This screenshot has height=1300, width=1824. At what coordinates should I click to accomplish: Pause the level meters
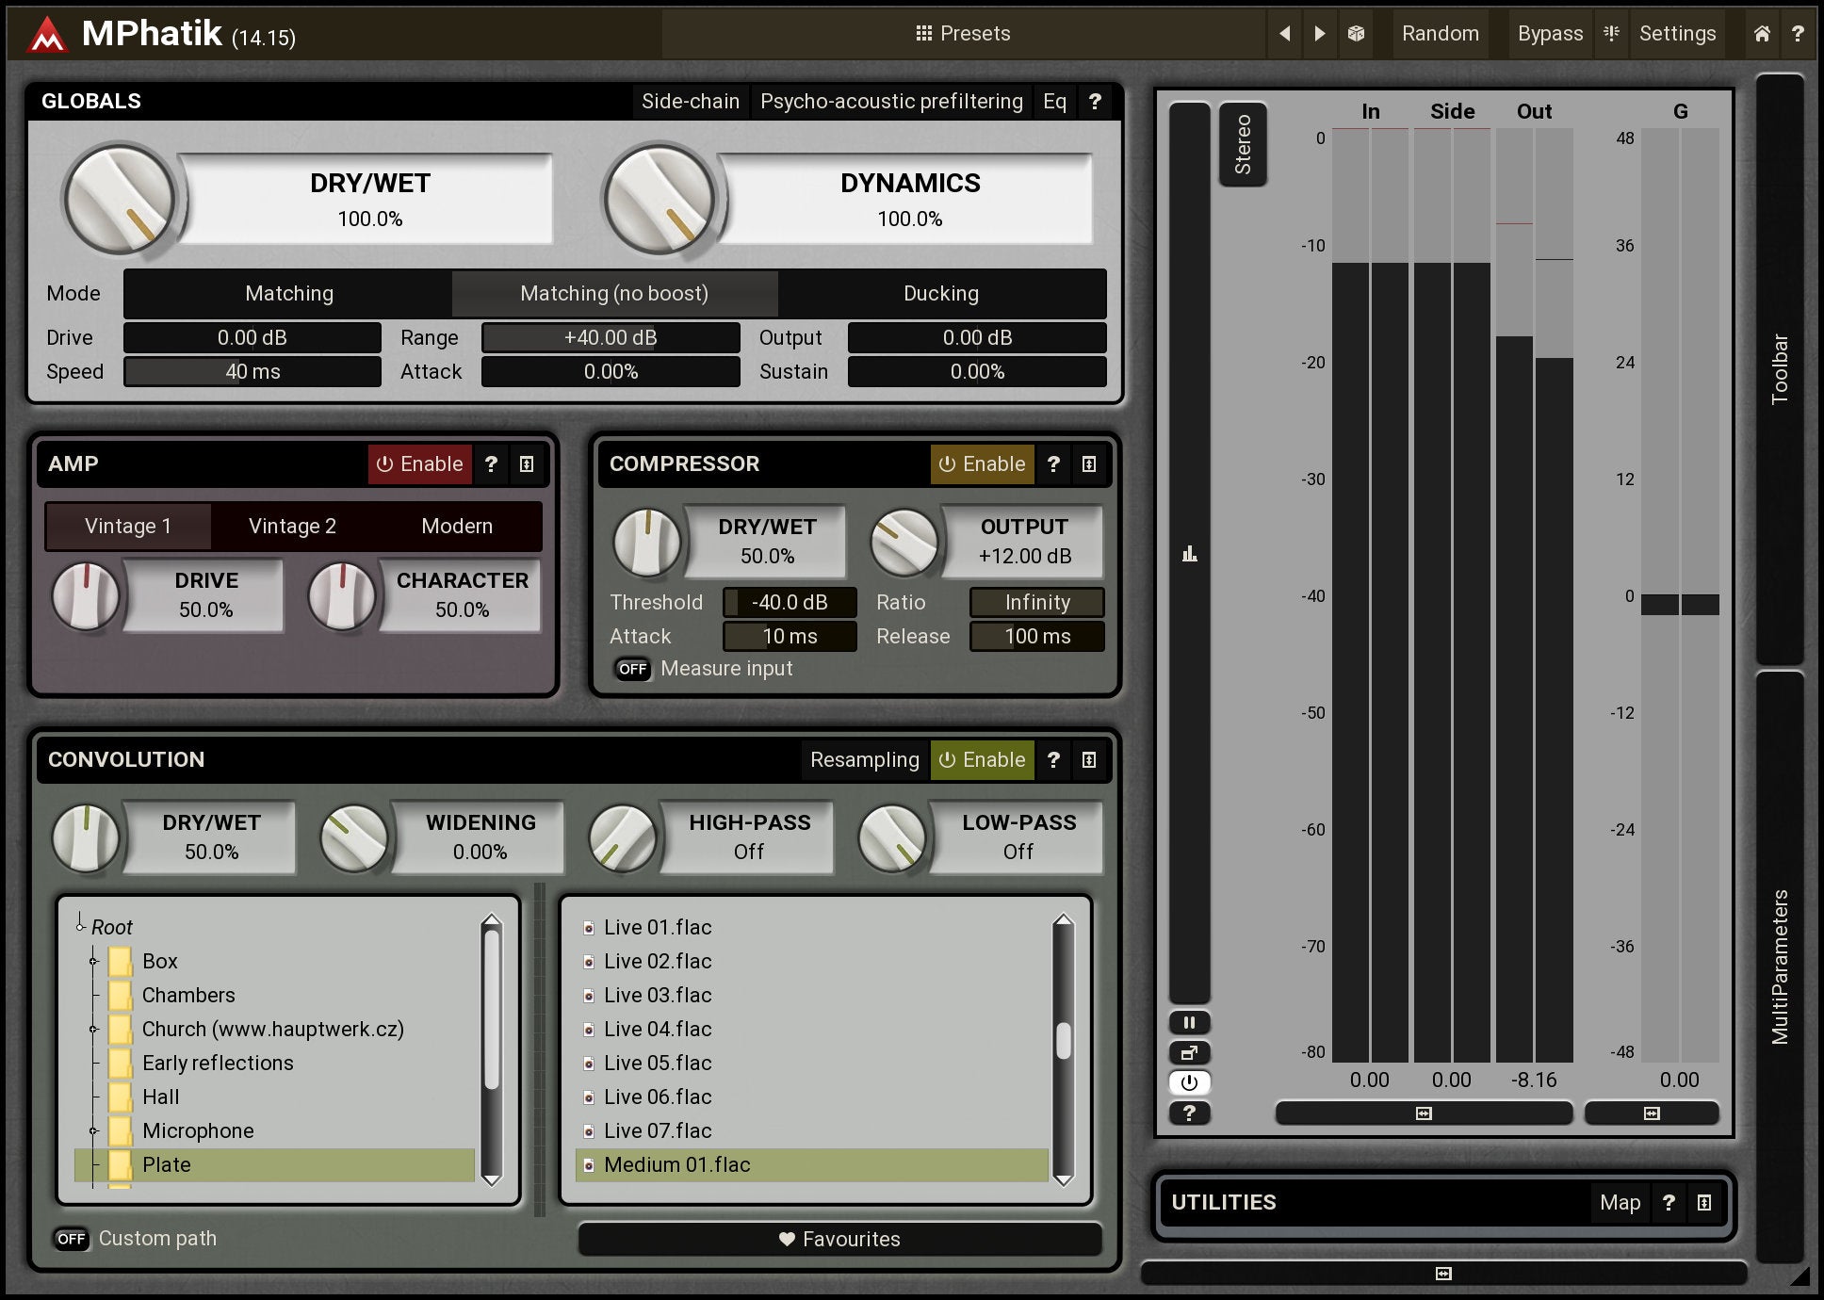[x=1189, y=1022]
